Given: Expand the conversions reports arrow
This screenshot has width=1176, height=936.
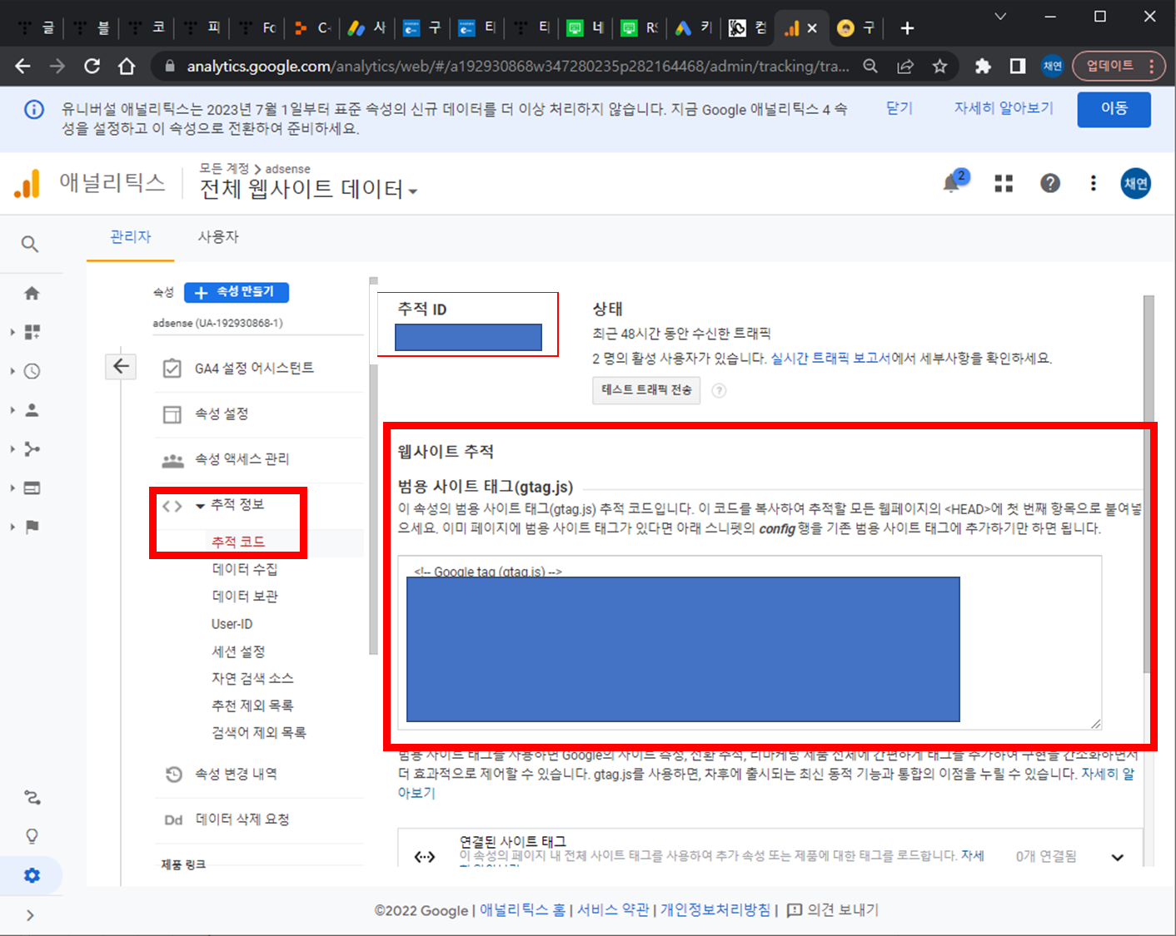Looking at the screenshot, I should coord(12,527).
